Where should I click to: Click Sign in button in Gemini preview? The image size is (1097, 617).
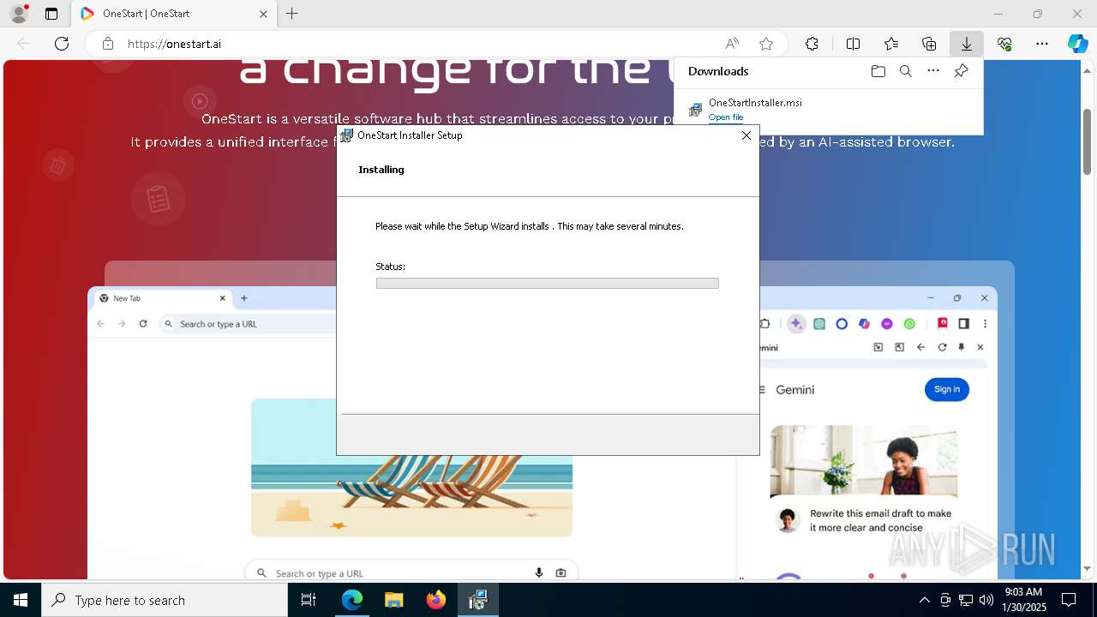[946, 389]
